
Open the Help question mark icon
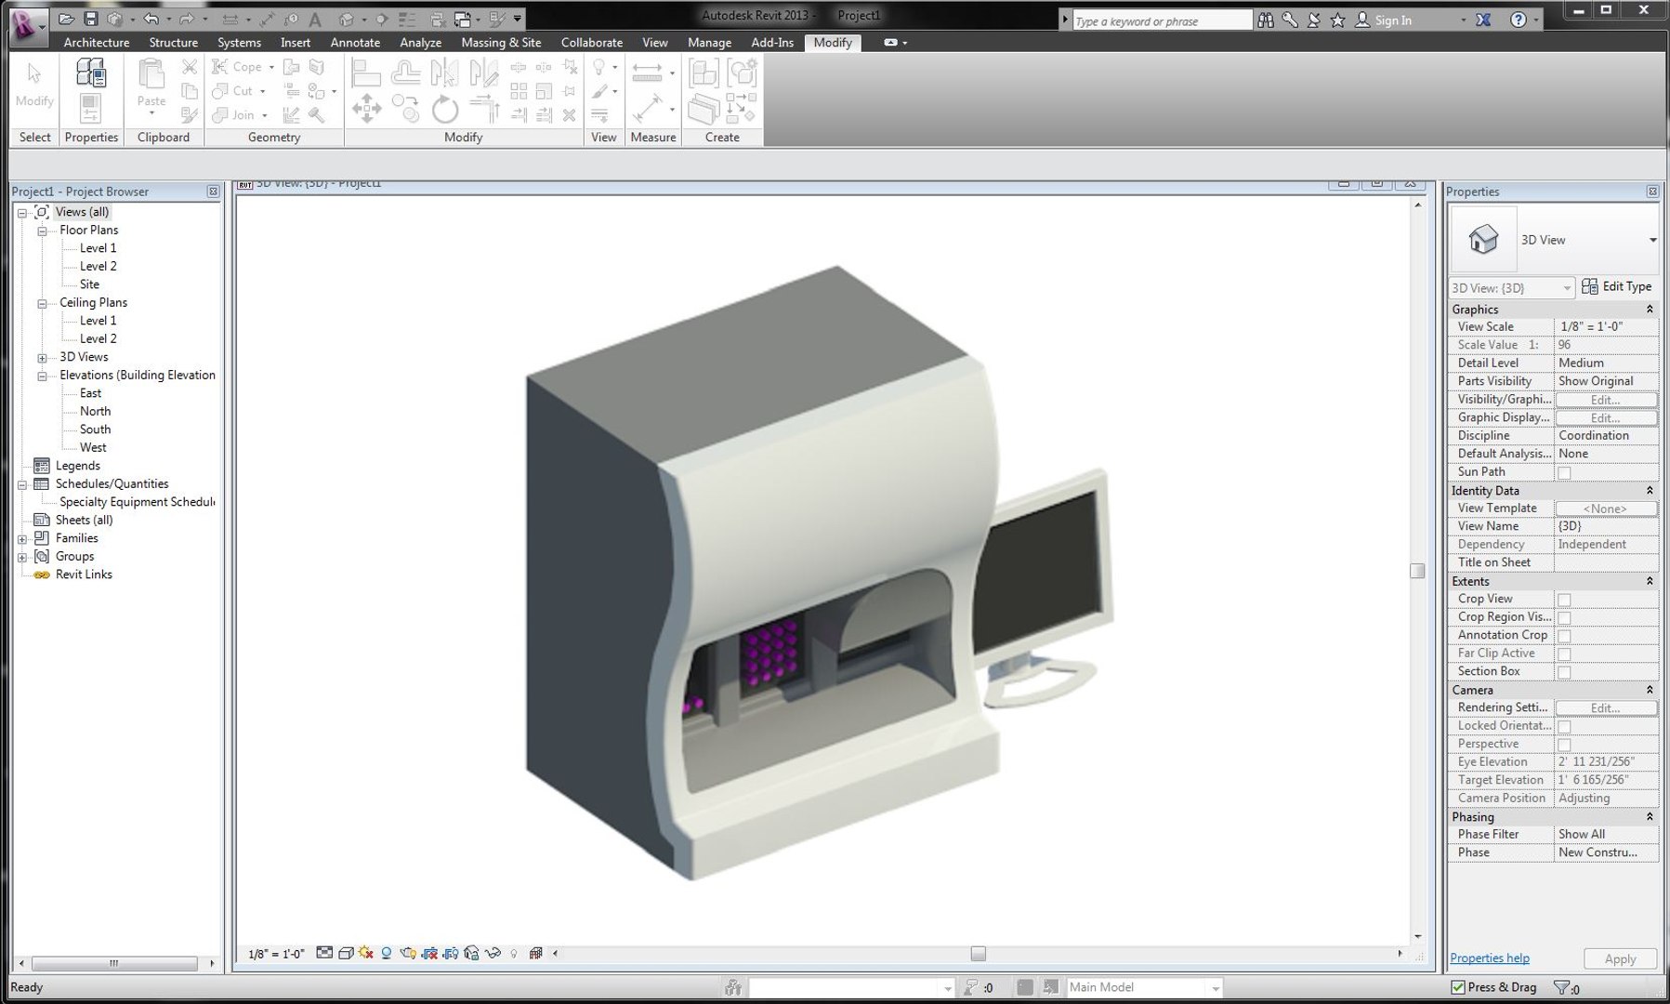coord(1519,20)
